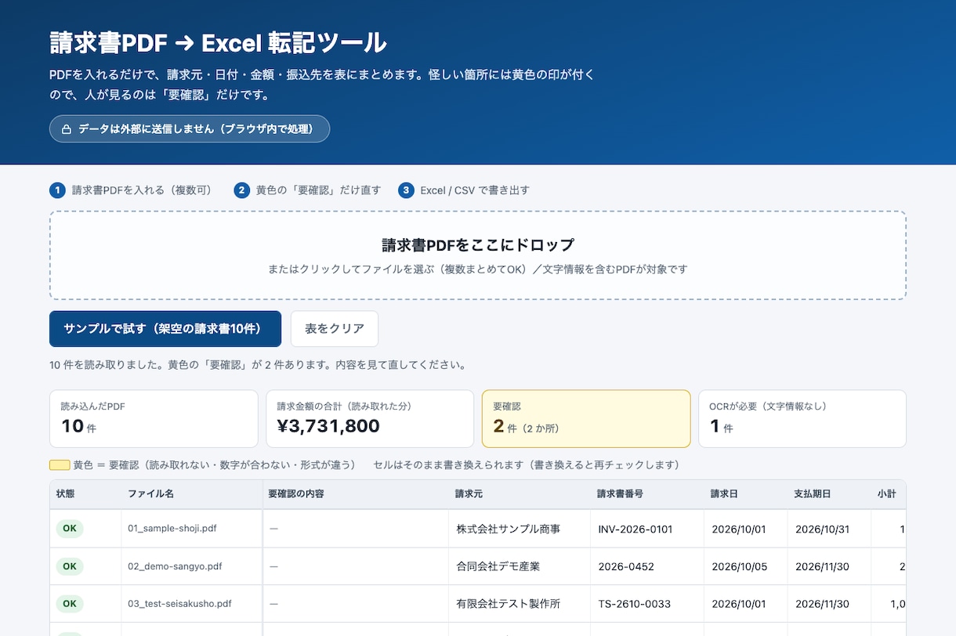Edit invoice date 2026/10/05
This screenshot has height=636, width=956.
point(746,566)
